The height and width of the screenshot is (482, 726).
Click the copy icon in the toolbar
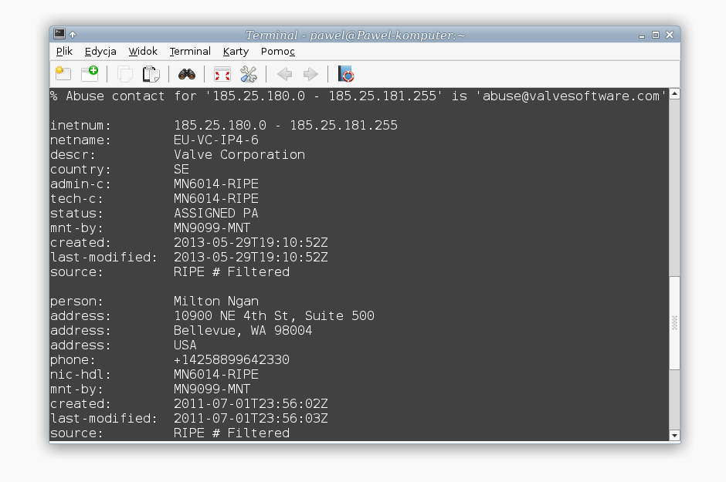[124, 74]
